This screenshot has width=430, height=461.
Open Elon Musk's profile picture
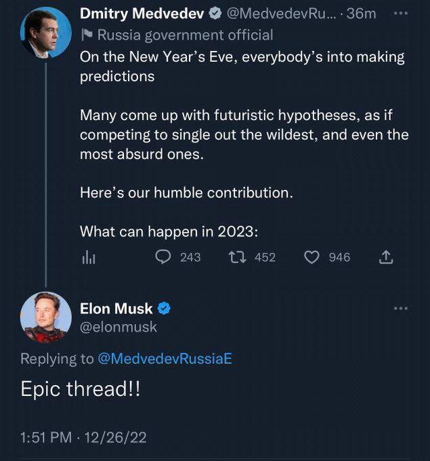[x=45, y=317]
